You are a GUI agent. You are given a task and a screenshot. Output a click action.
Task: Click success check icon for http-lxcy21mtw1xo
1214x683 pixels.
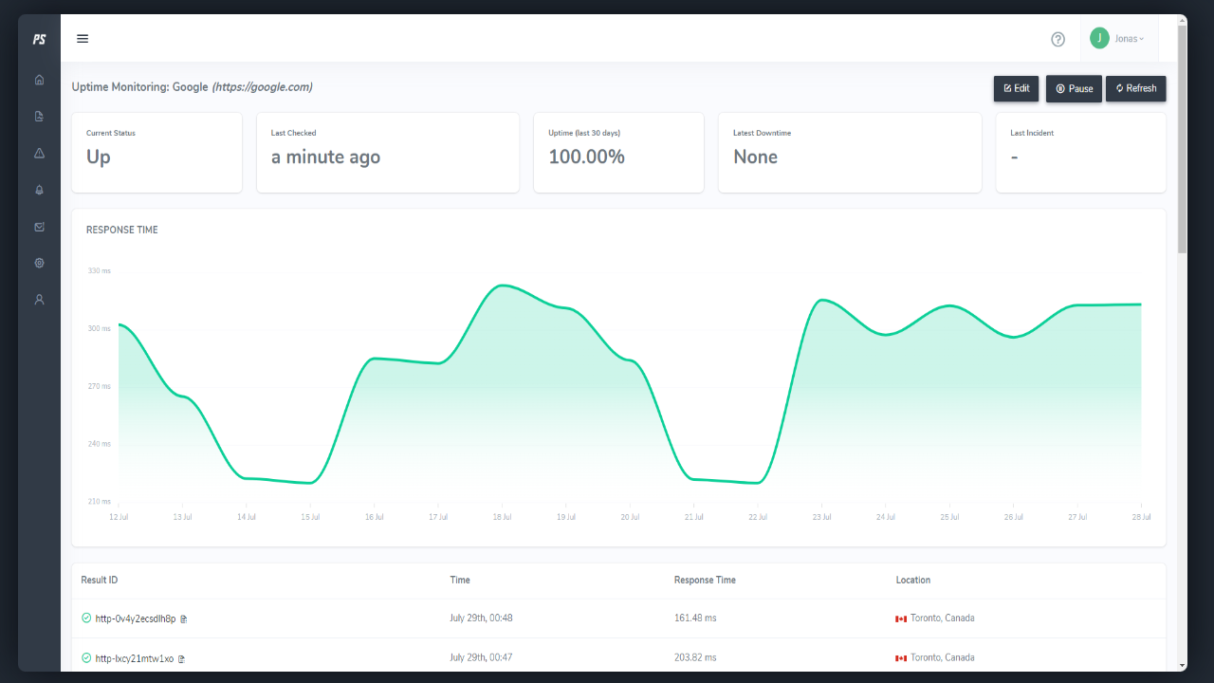pos(86,657)
